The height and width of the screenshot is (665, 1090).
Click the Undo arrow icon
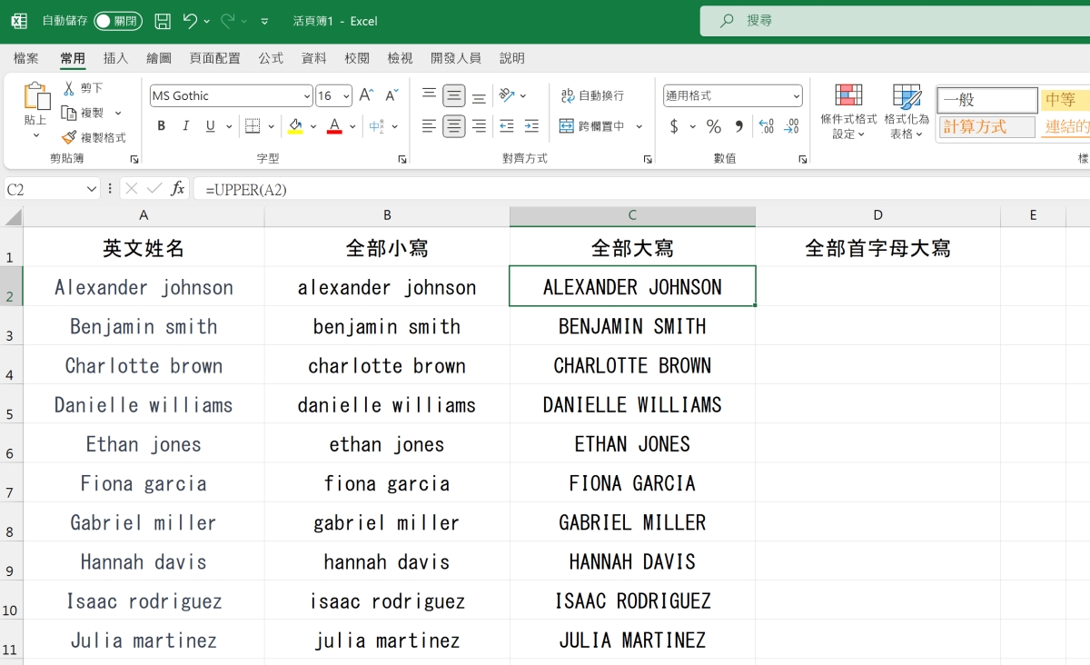(190, 21)
